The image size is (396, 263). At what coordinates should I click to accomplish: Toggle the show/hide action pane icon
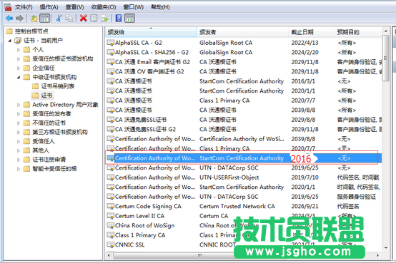point(129,18)
